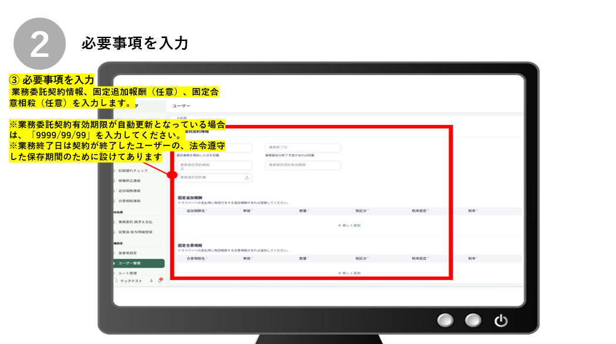Click the 事業者設定 sidebar icon

[x=114, y=253]
